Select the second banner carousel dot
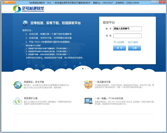This screenshot has width=167, height=133. (x=85, y=68)
